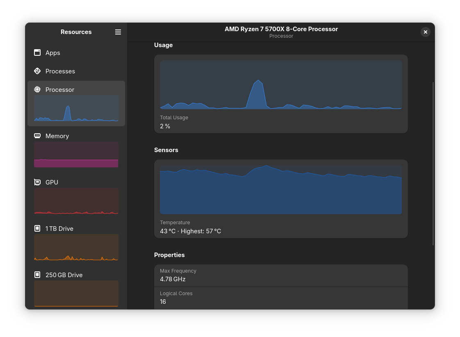Switch to the Processes page
The image size is (460, 337).
click(x=60, y=71)
